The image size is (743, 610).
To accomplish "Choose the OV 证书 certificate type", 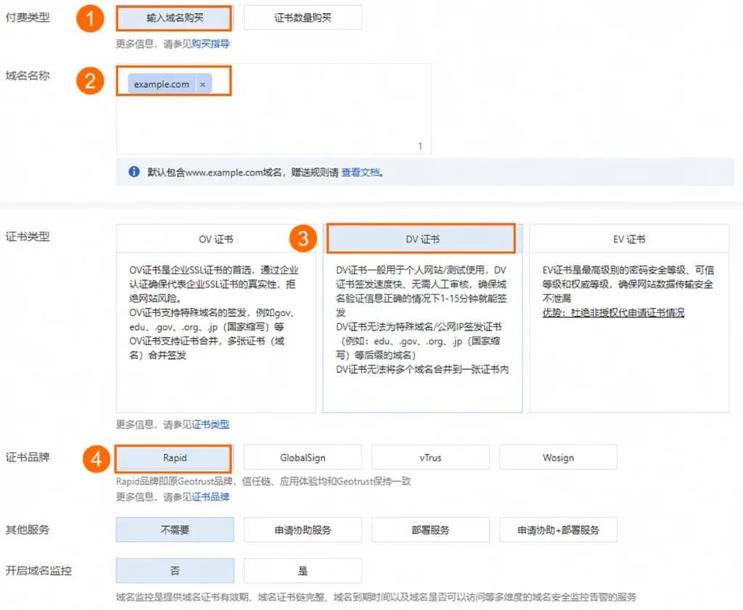I will point(215,239).
